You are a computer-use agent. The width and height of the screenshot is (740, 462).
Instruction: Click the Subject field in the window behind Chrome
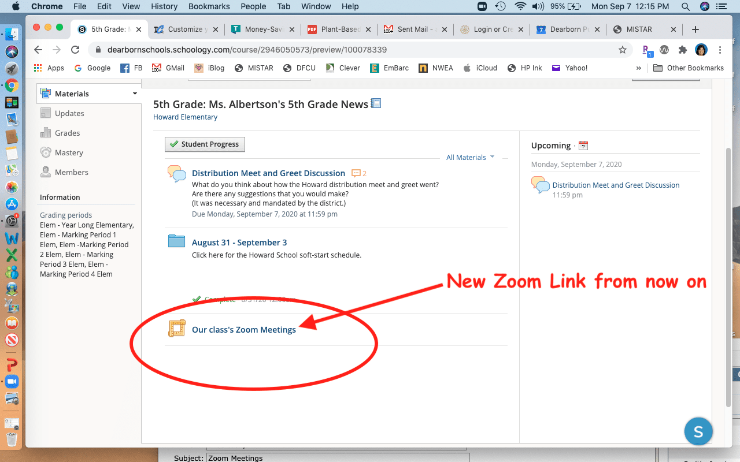338,459
